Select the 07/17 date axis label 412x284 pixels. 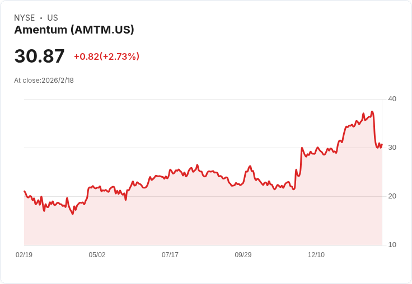click(x=170, y=254)
